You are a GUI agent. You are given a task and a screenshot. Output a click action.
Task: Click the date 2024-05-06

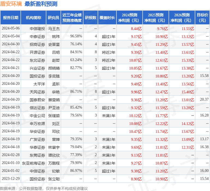coord(11,28)
